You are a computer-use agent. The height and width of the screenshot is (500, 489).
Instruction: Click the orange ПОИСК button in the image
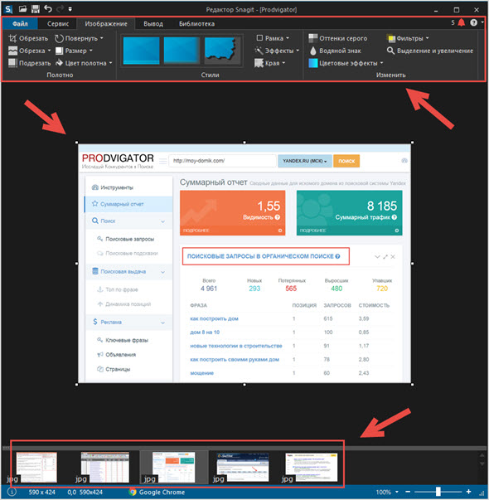click(346, 161)
